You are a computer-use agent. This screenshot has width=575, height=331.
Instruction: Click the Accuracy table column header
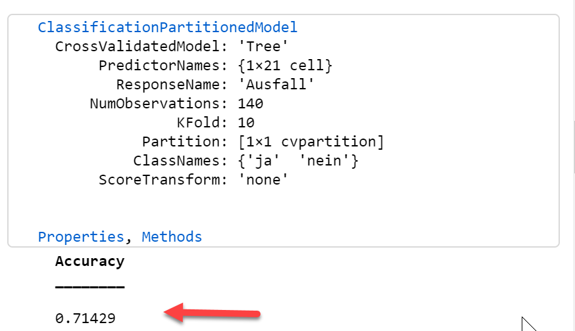coord(90,261)
